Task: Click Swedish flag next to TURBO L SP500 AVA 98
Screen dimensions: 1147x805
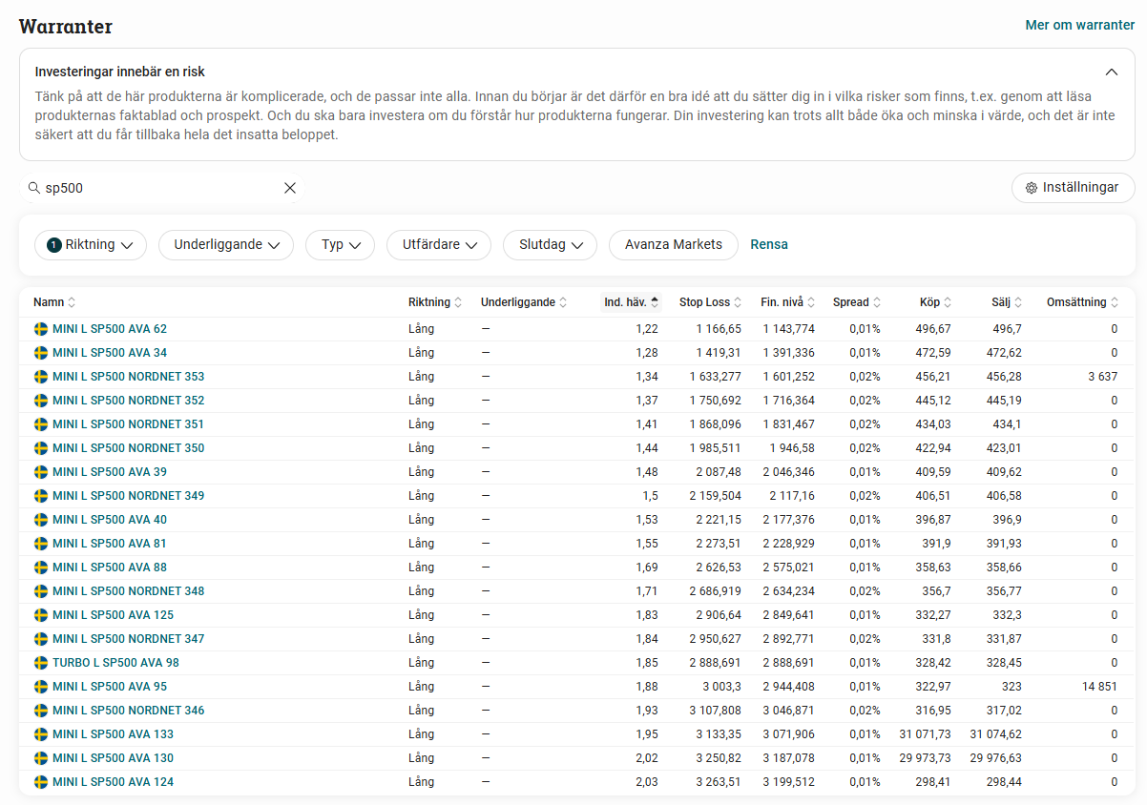Action: point(41,663)
